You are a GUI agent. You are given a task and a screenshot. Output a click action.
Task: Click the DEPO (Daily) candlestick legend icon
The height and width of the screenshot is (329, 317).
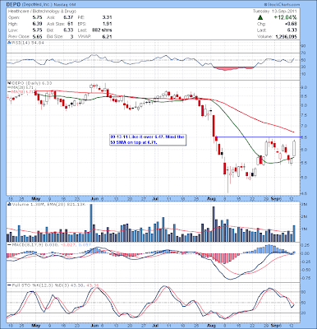click(x=8, y=83)
